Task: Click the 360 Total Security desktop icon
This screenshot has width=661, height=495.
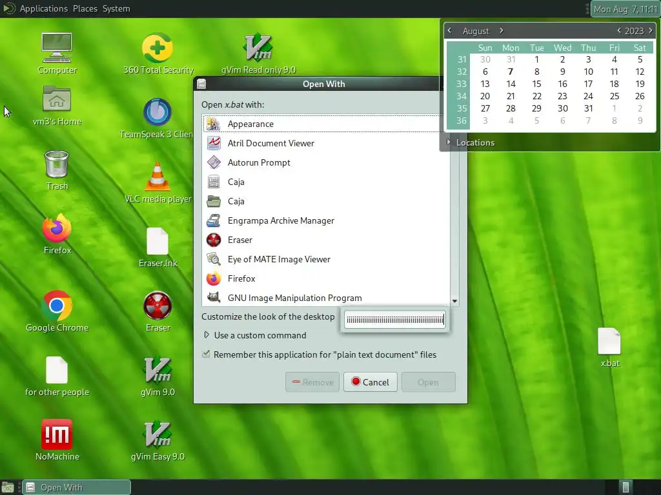Action: pyautogui.click(x=158, y=48)
